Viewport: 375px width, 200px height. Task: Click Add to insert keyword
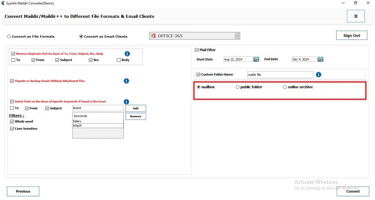tap(135, 108)
